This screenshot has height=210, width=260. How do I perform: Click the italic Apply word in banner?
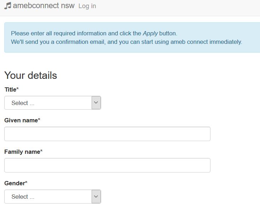coord(150,34)
